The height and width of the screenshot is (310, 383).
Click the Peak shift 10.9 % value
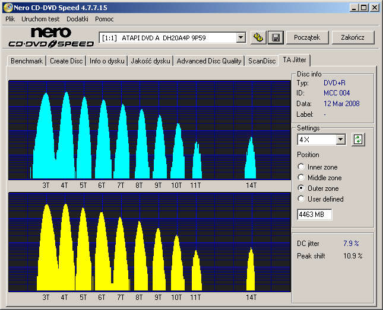tap(353, 256)
